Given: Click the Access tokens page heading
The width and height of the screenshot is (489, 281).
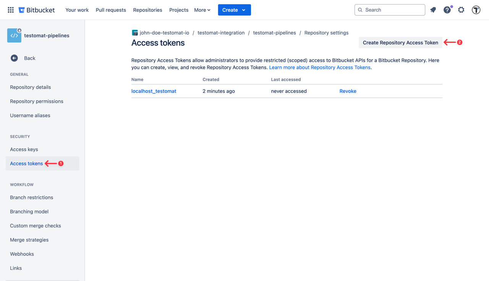Looking at the screenshot, I should 158,43.
